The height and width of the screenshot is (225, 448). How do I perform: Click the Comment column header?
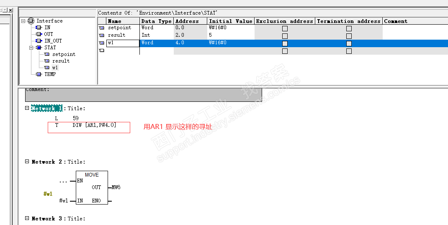click(415, 21)
